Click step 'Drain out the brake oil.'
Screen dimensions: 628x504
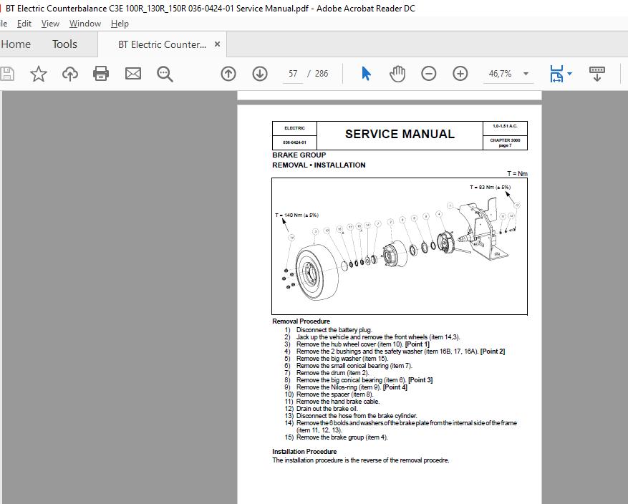[327, 409]
